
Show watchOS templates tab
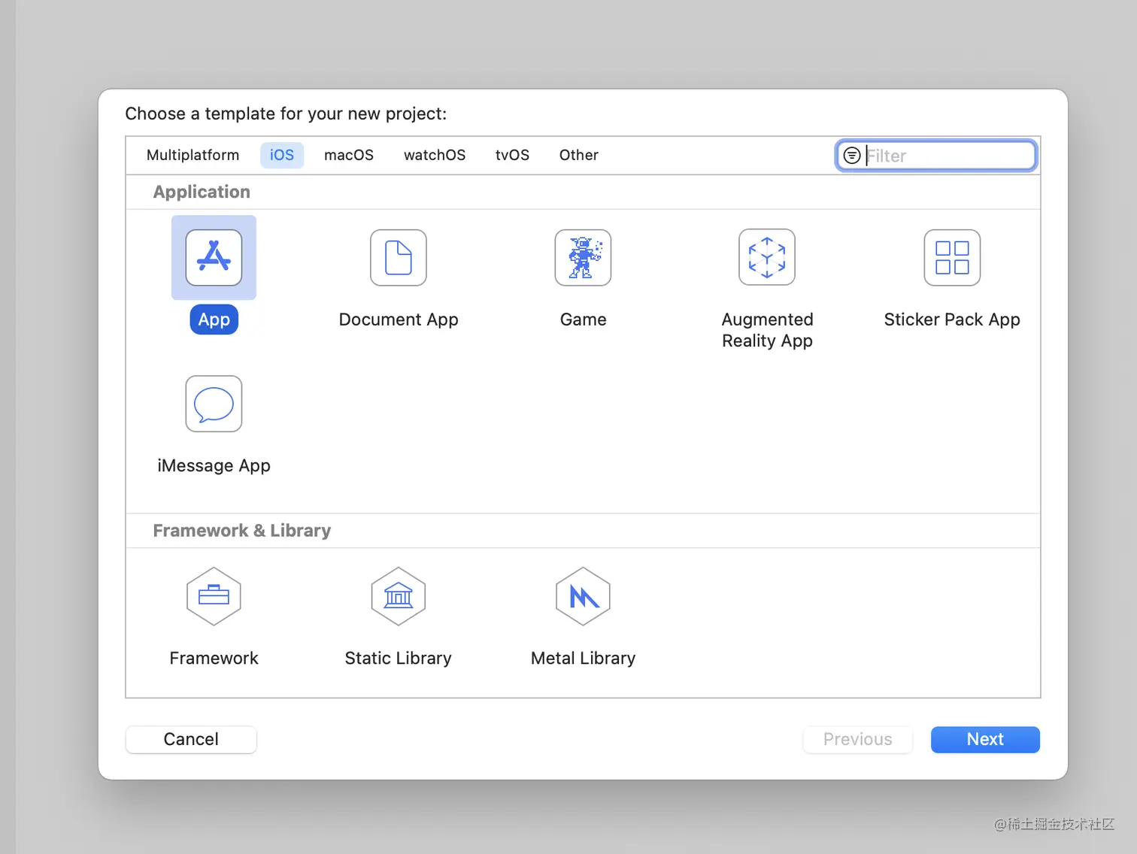click(435, 155)
